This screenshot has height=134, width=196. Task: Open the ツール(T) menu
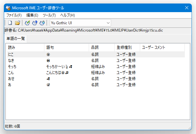[x=49, y=15]
